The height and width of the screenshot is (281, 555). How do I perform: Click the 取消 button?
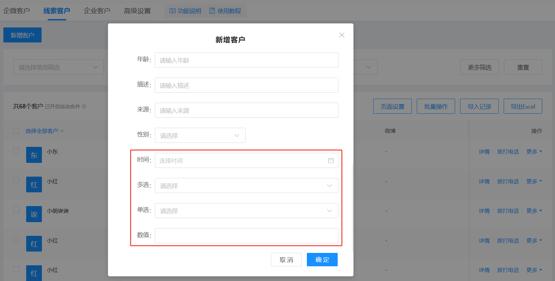point(286,260)
